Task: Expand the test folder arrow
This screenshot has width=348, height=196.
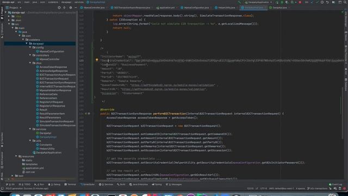Action: (13, 176)
